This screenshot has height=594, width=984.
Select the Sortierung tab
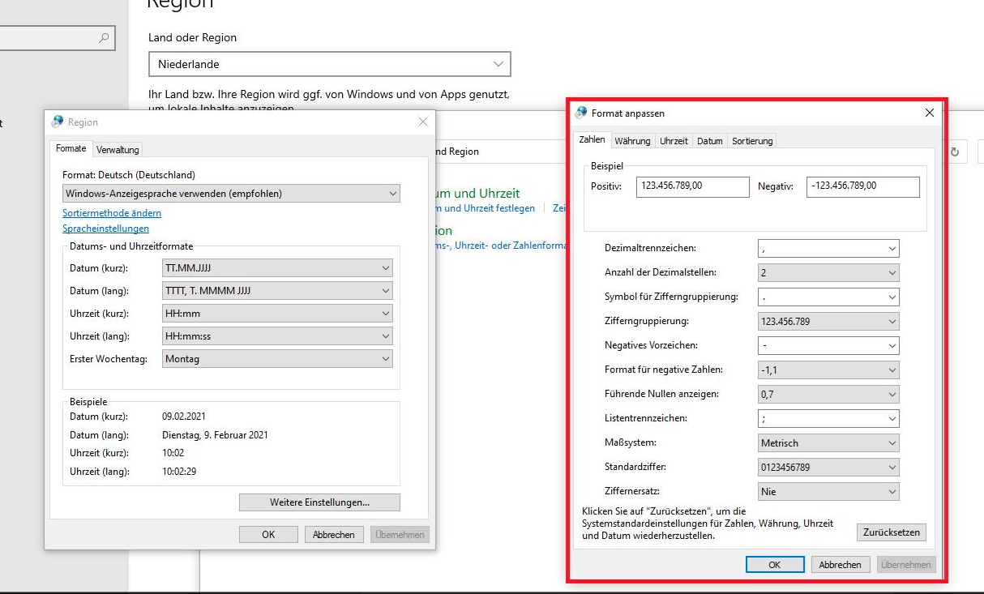752,141
